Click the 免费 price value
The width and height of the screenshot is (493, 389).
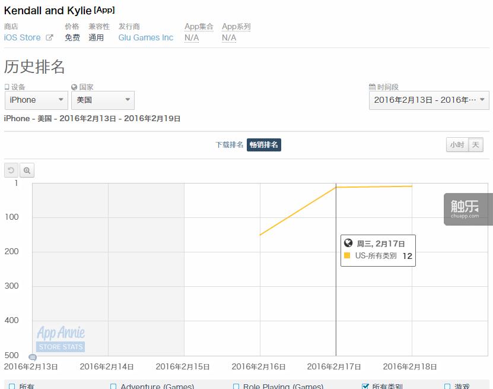pyautogui.click(x=72, y=38)
